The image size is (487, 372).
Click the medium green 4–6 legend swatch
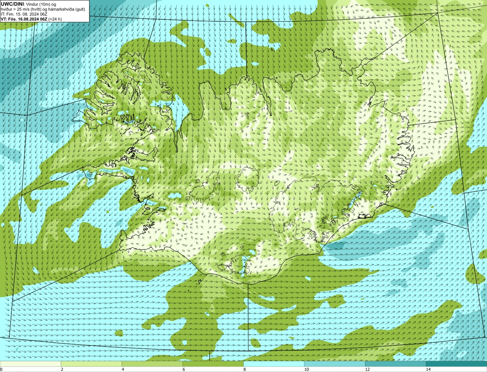click(x=152, y=364)
